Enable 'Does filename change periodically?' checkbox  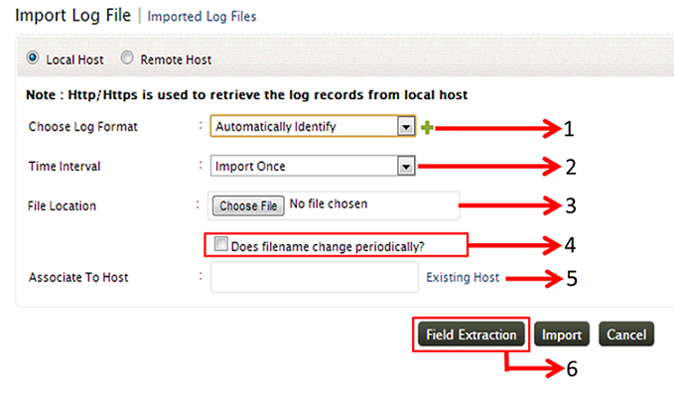point(220,244)
